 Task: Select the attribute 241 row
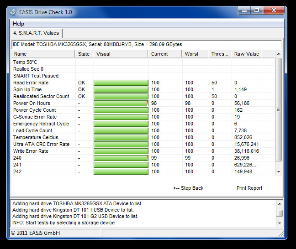coord(143,165)
